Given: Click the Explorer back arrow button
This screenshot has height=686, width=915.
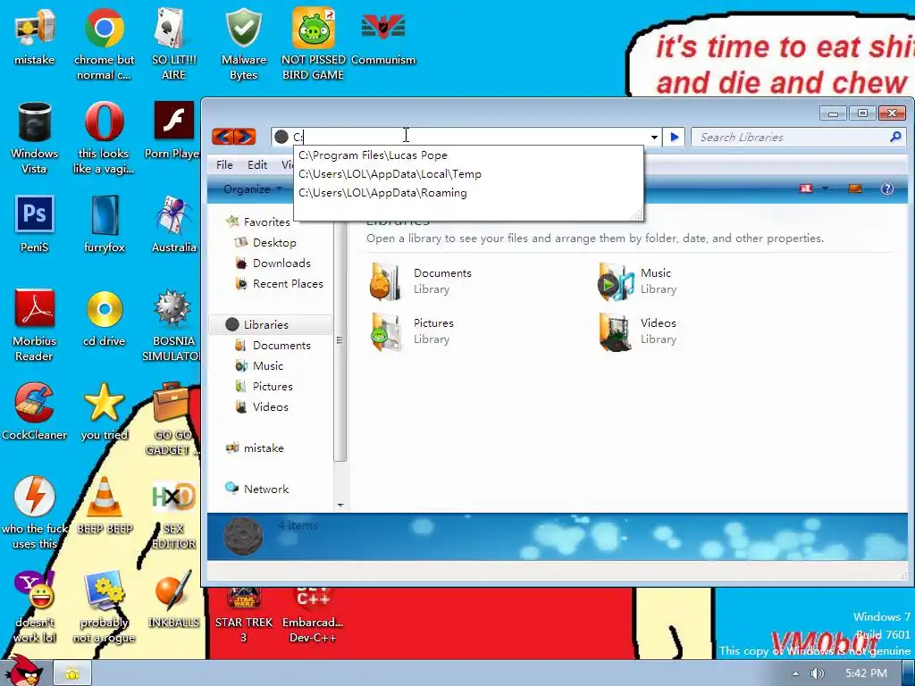Looking at the screenshot, I should tap(222, 137).
